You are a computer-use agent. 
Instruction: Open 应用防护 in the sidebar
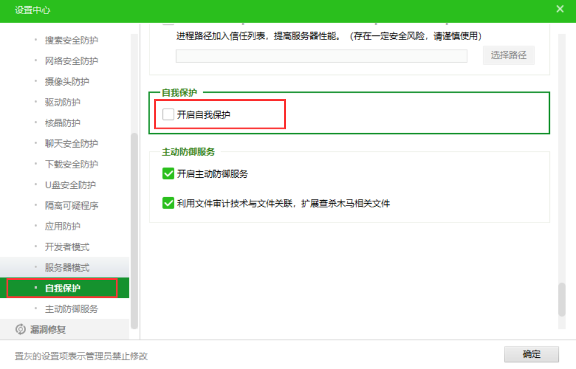coord(63,226)
